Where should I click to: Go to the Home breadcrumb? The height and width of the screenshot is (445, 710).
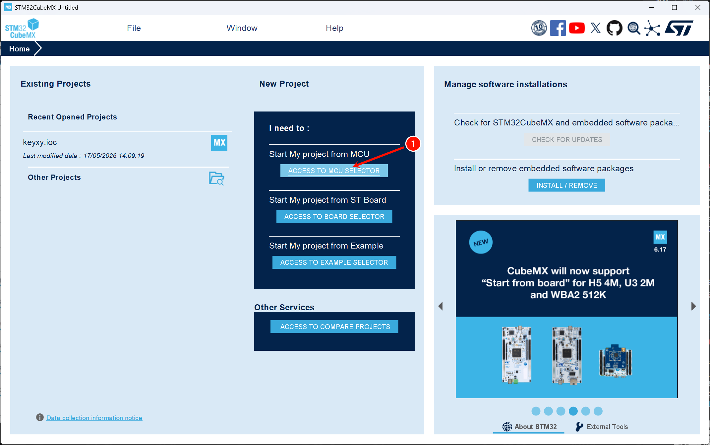coord(20,49)
